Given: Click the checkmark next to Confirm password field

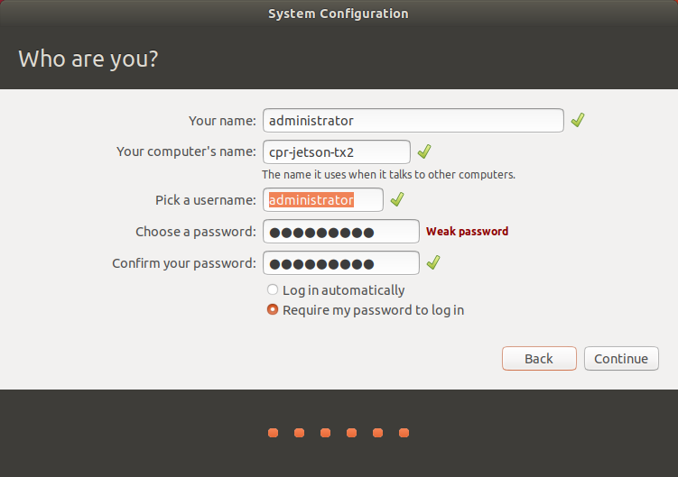Looking at the screenshot, I should [x=433, y=262].
